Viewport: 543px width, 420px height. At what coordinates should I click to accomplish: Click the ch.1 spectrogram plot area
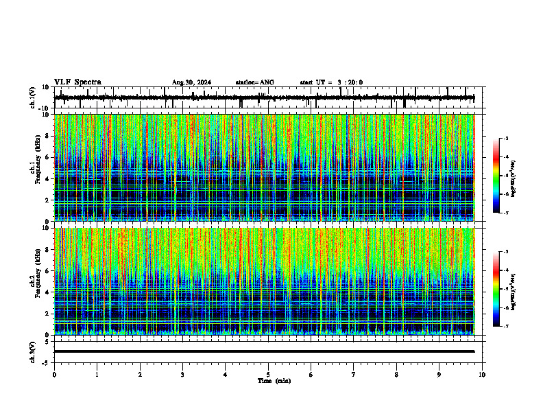coord(265,167)
